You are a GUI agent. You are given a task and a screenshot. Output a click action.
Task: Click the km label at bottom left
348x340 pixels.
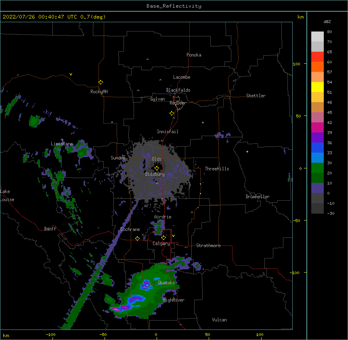coord(6,335)
